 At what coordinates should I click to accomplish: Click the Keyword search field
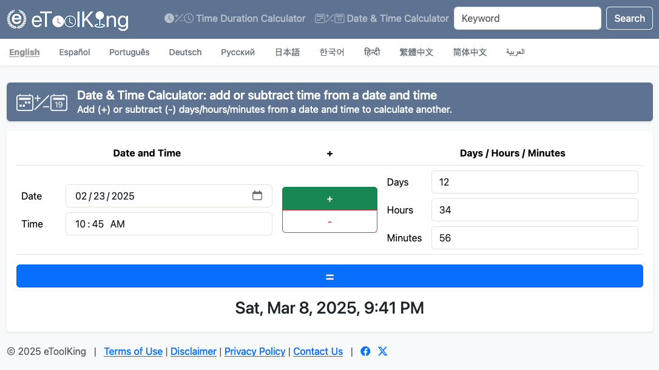[527, 18]
